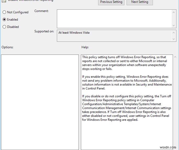Jump to Next Setting
179x150 pixels.
(140, 2)
